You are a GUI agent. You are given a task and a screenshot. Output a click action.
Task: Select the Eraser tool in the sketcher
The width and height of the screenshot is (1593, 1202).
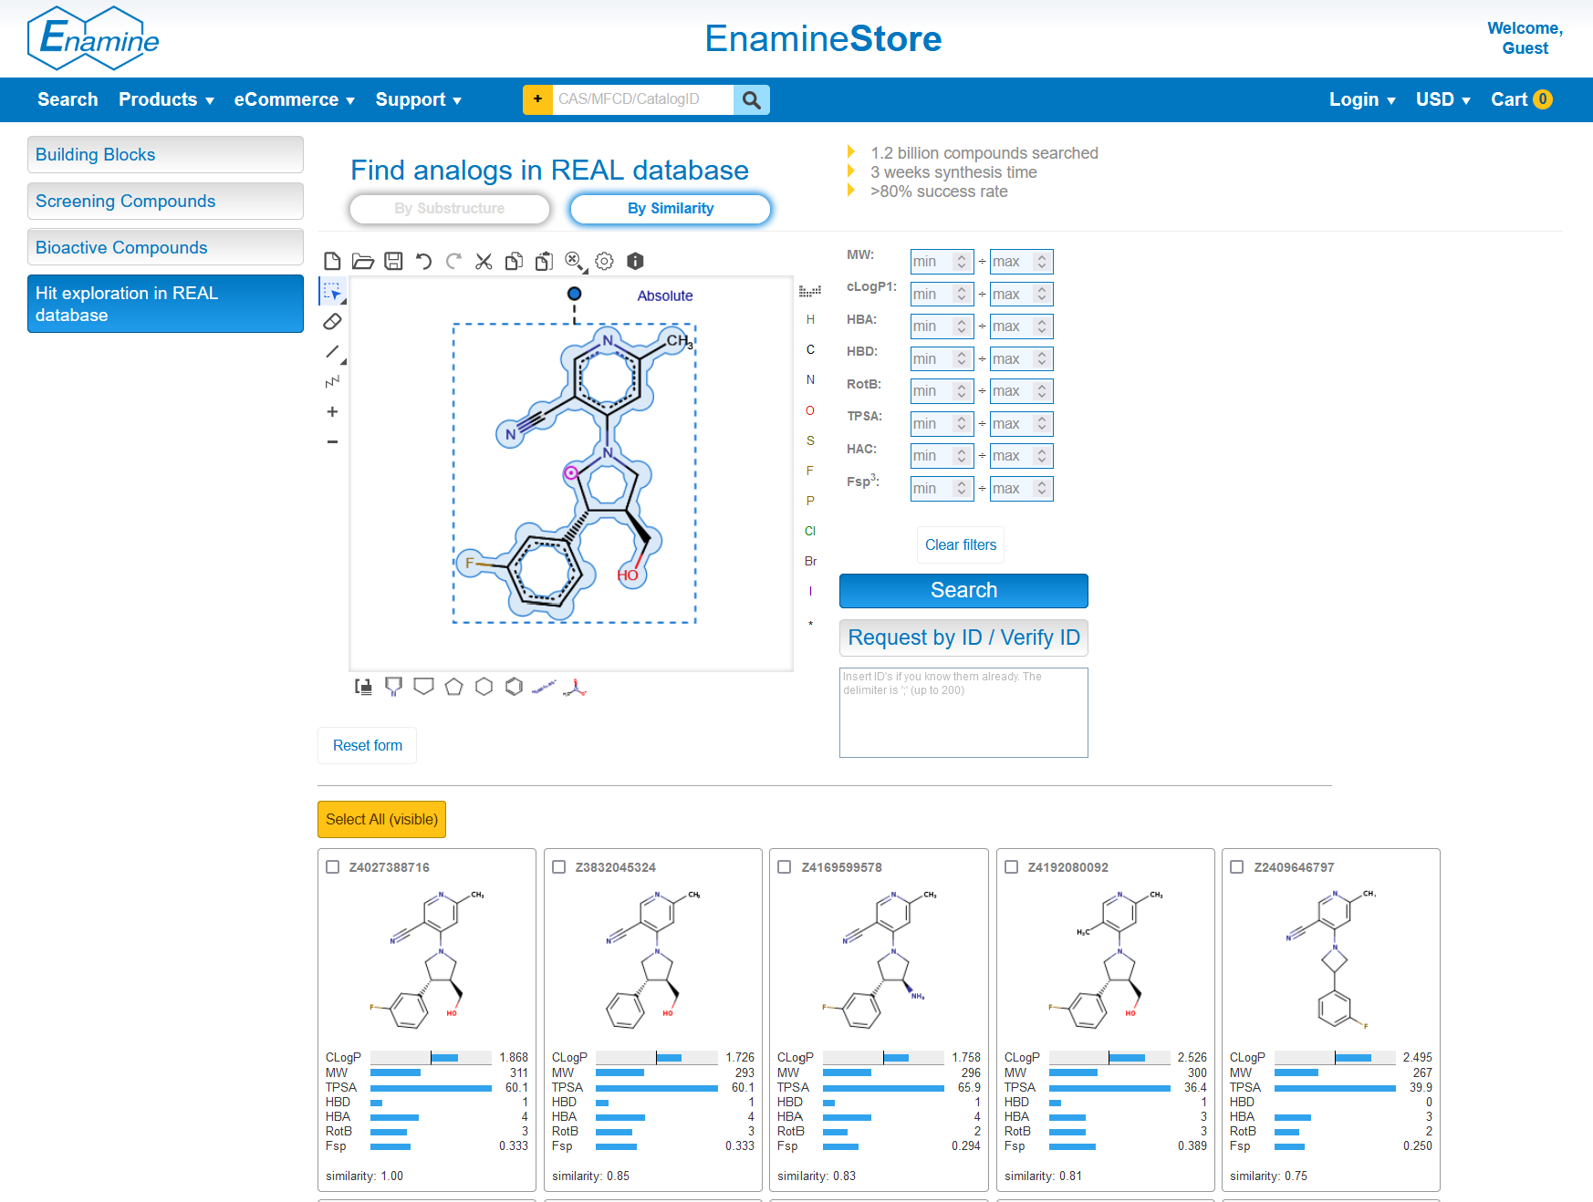tap(332, 322)
